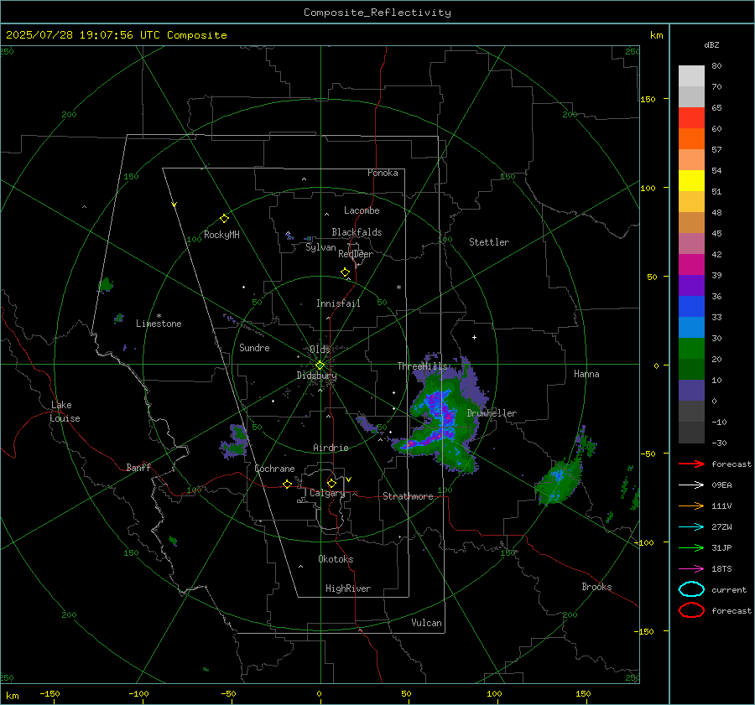Click the asterisk marker above Limestone

pyautogui.click(x=159, y=316)
